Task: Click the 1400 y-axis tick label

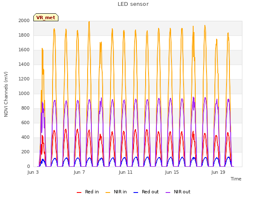Action: pyautogui.click(x=24, y=64)
